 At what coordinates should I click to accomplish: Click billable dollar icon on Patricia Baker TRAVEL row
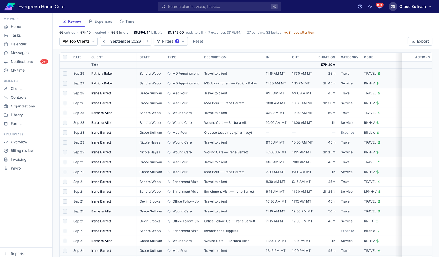pos(379,74)
